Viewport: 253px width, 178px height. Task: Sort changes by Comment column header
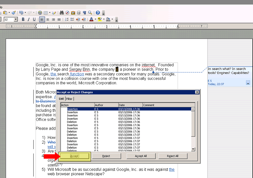tap(169, 105)
